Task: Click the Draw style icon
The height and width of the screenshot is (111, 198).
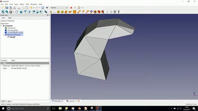Action: coord(11,12)
